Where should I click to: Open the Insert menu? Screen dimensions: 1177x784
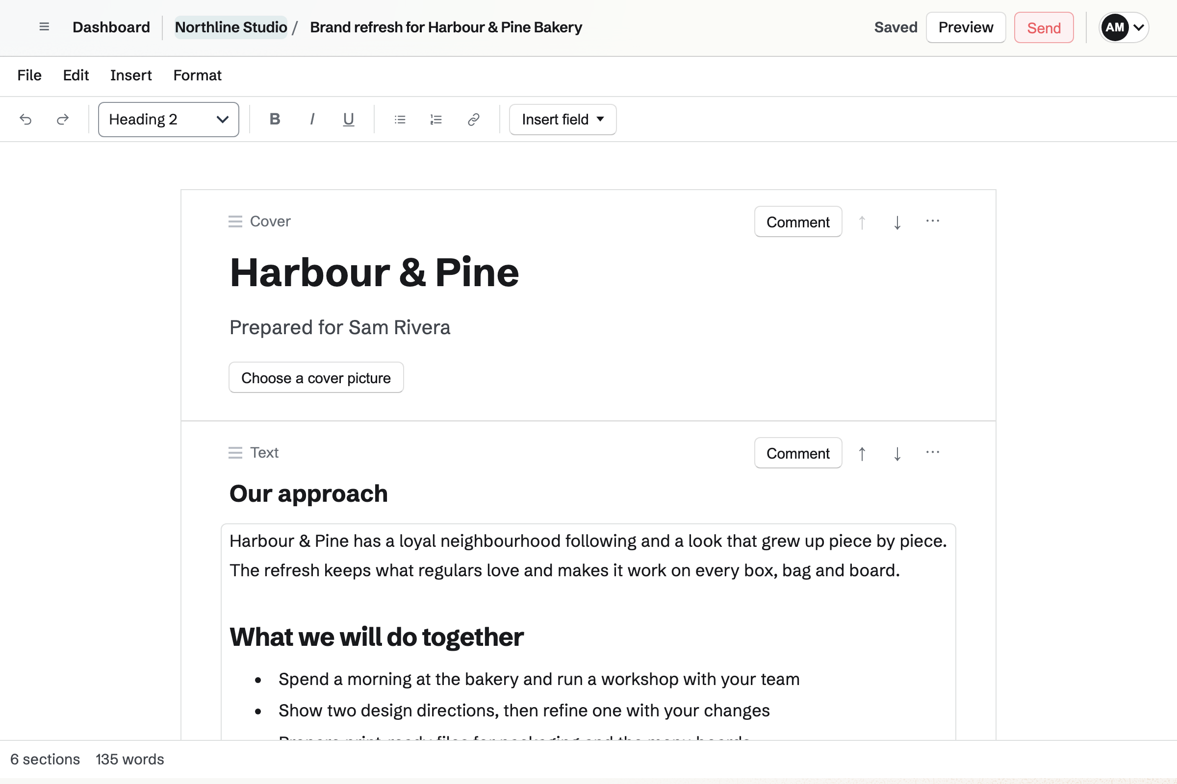coord(130,75)
